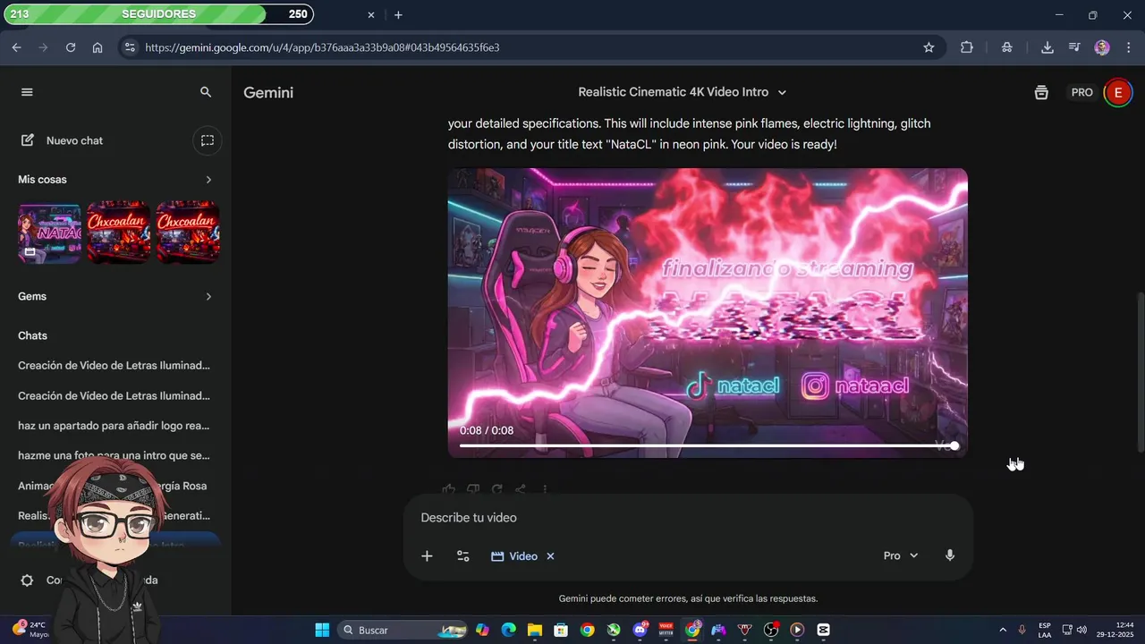Click the Gemini logo text
1145x644 pixels.
(x=268, y=92)
